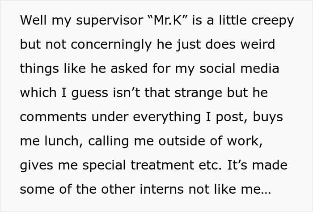The width and height of the screenshot is (313, 212).
Task: Click the word "treatment" in seventh line
Action: [x=162, y=165]
